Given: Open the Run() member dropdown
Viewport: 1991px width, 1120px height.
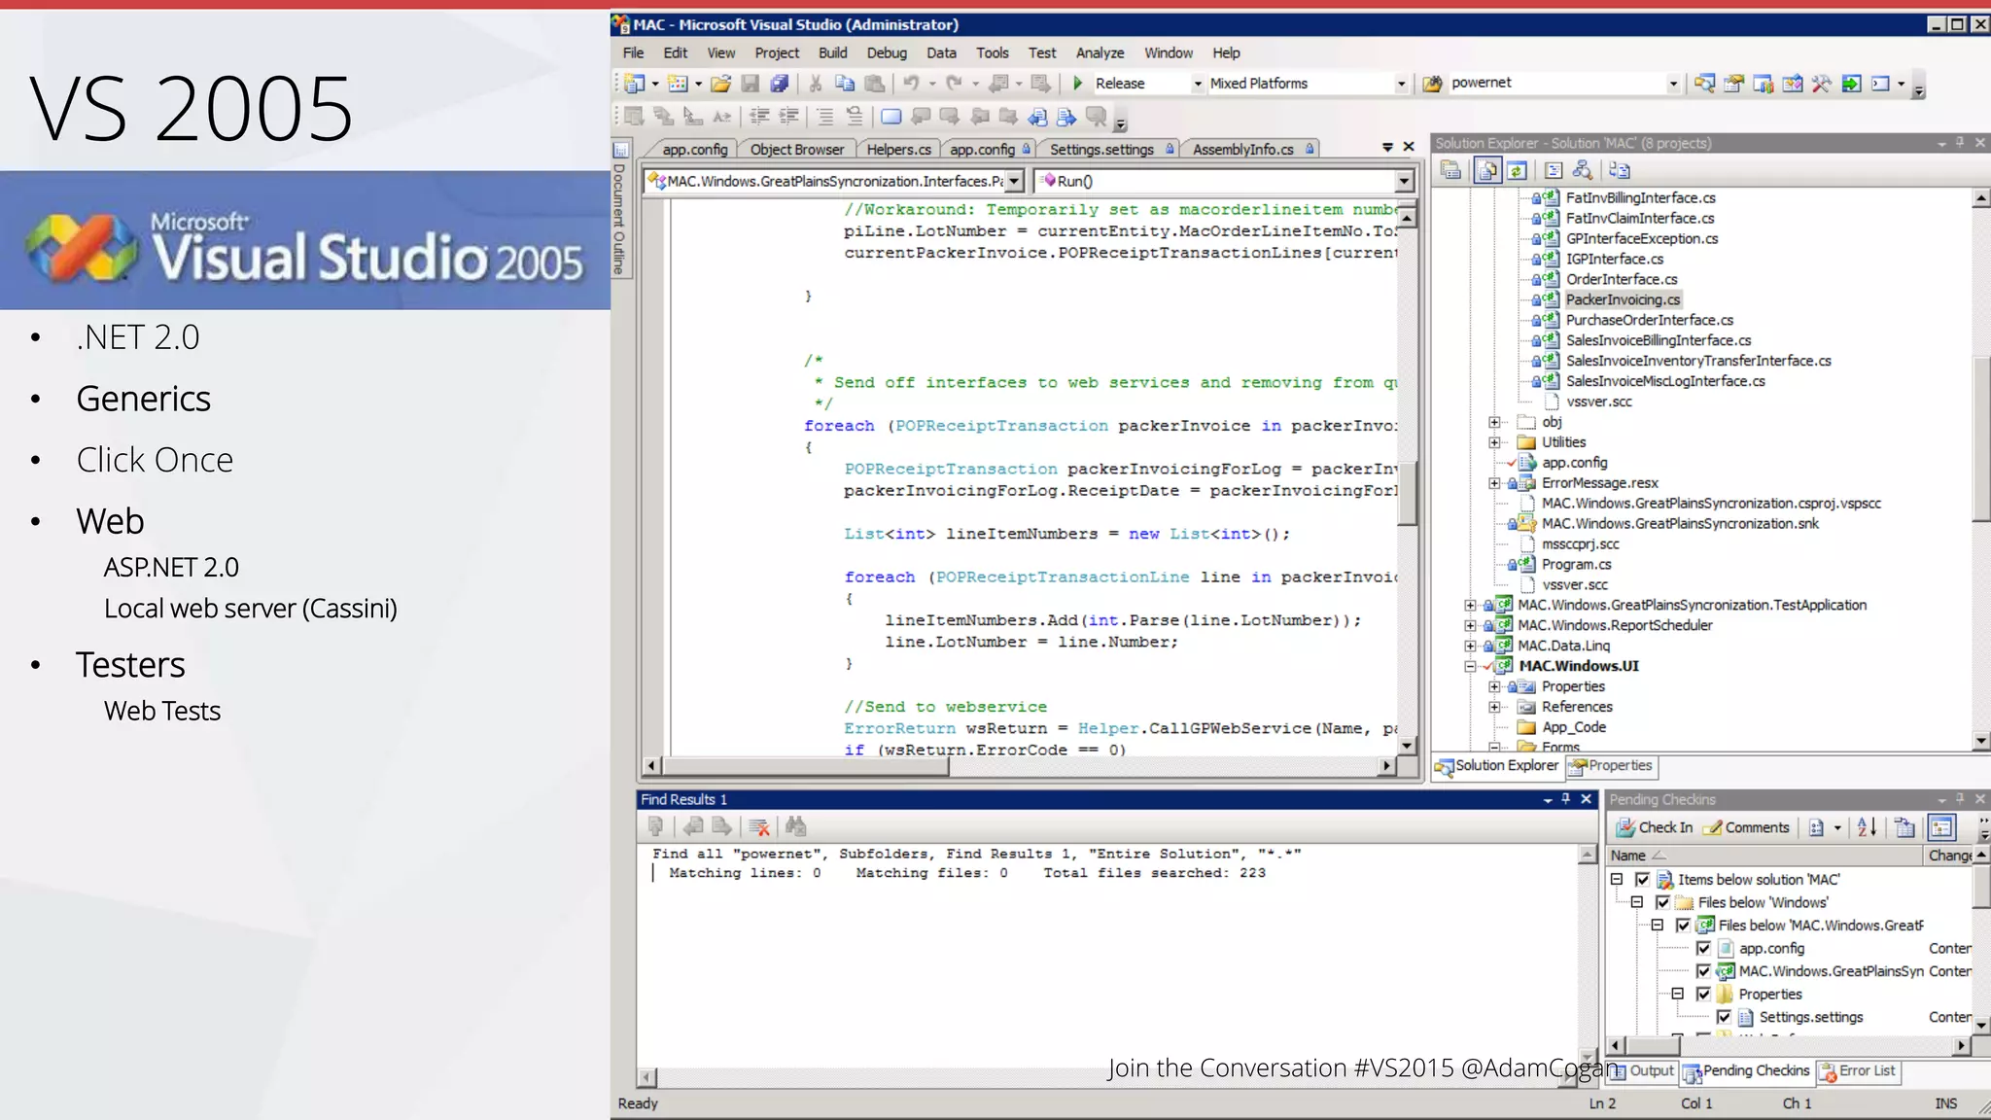Looking at the screenshot, I should 1404,181.
